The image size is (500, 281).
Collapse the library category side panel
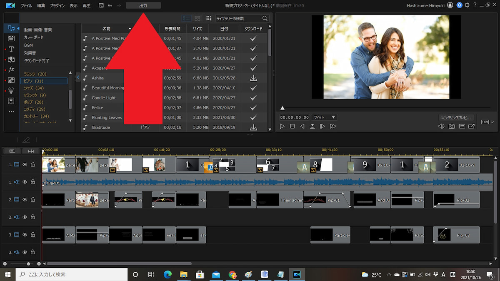78,77
